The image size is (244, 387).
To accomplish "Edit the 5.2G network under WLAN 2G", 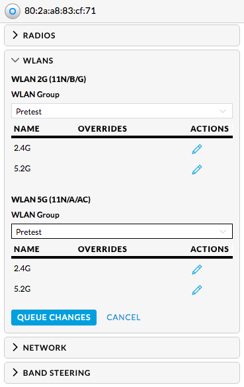I will click(197, 169).
